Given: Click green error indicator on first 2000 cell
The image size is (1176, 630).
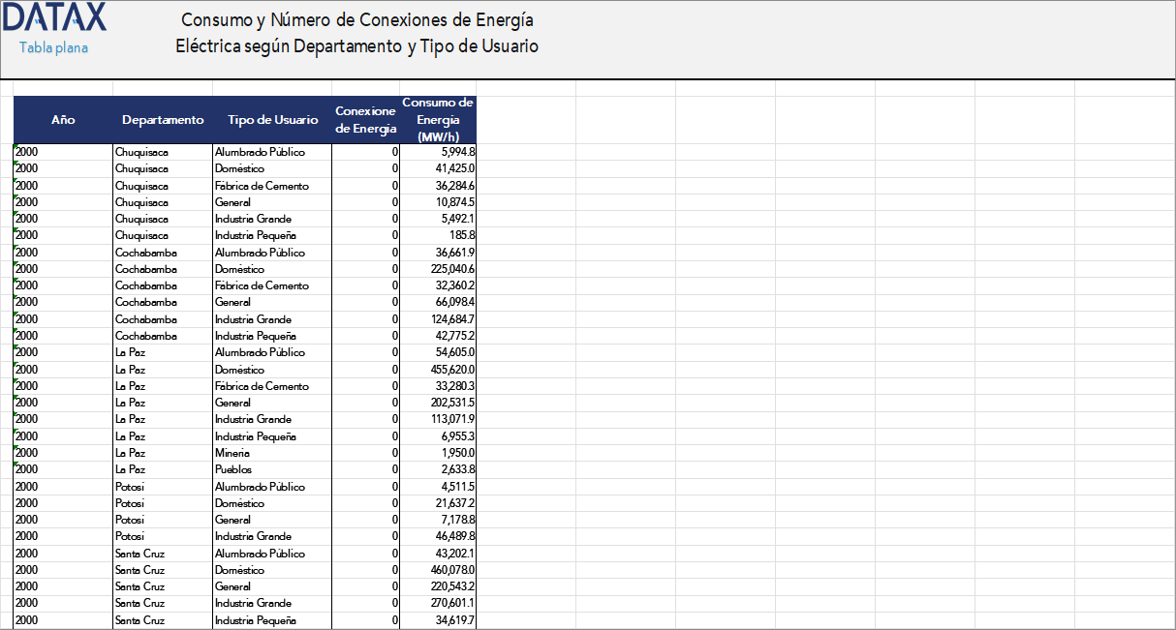Looking at the screenshot, I should point(15,147).
